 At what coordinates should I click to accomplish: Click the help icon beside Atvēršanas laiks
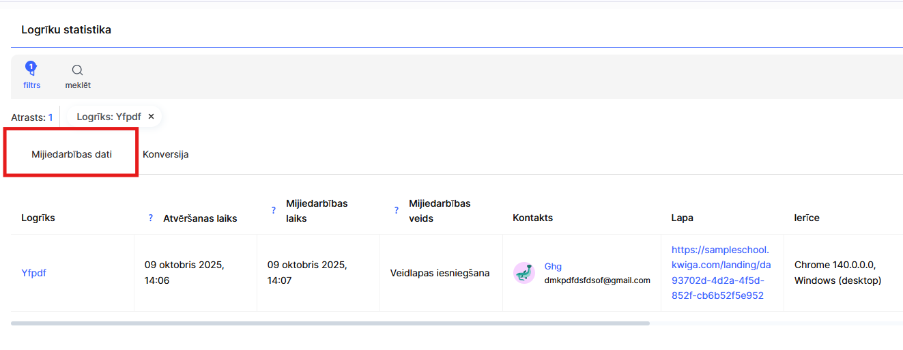(151, 218)
